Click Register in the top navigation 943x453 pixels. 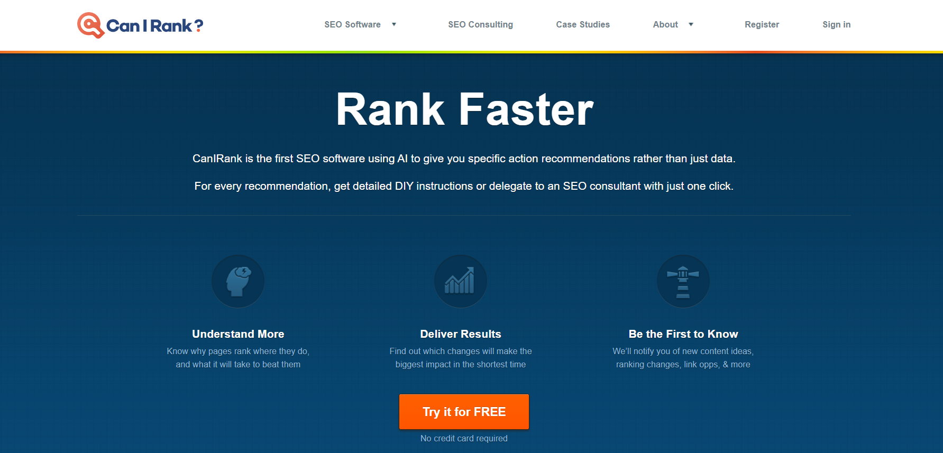click(x=762, y=24)
